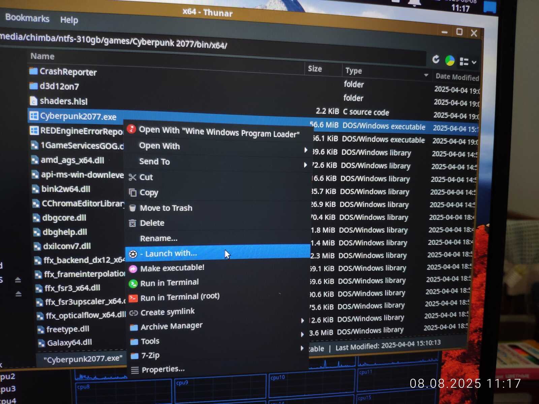
Task: Select the ffx_fsr3_x64.dll file icon
Action: pos(39,288)
